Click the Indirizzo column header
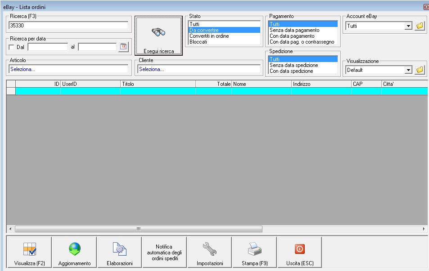Image resolution: width=429 pixels, height=271 pixels. pyautogui.click(x=321, y=84)
